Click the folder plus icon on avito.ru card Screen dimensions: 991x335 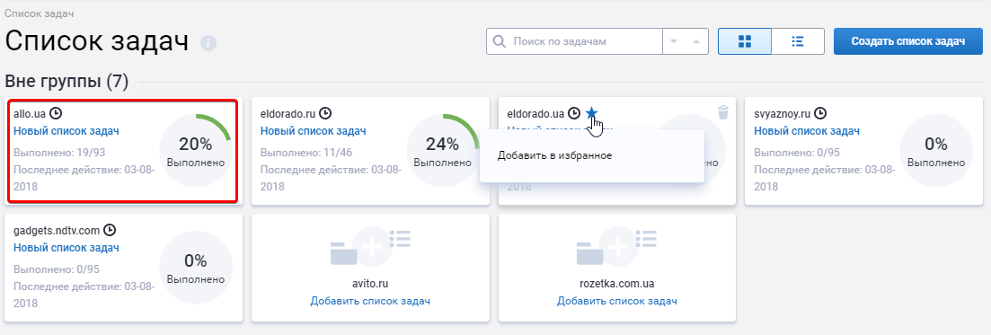coord(371,246)
